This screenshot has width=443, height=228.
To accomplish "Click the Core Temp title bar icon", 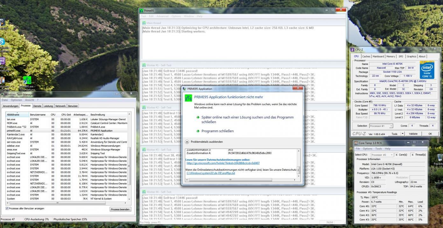I will click(356, 142).
